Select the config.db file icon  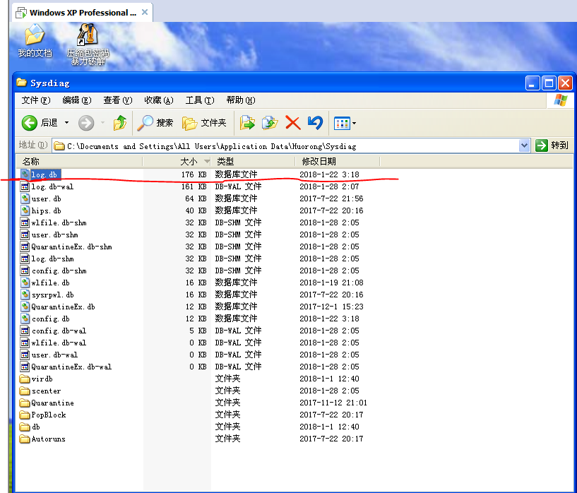(x=25, y=319)
